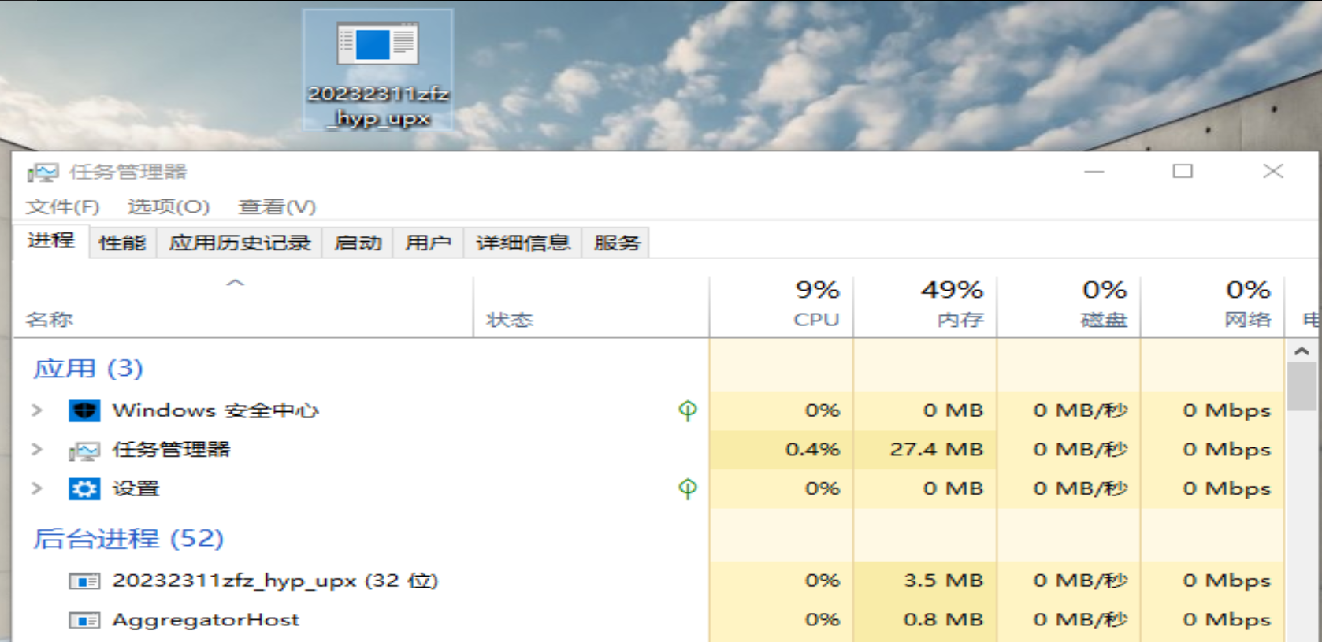Viewport: 1322px width, 642px height.
Task: Click the scrollbar up arrow
Action: (1302, 351)
